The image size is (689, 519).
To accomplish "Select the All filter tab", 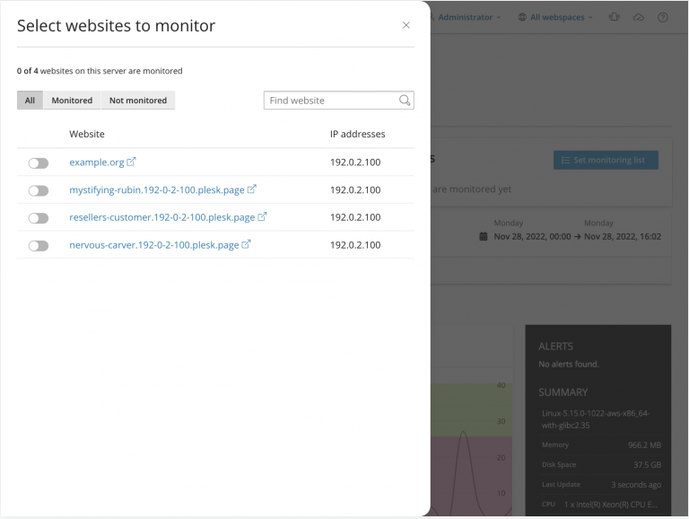I will [x=30, y=101].
